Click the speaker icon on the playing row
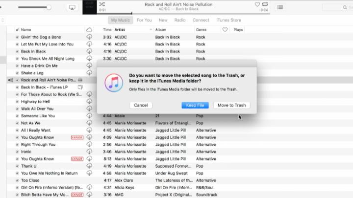 pos(10,80)
